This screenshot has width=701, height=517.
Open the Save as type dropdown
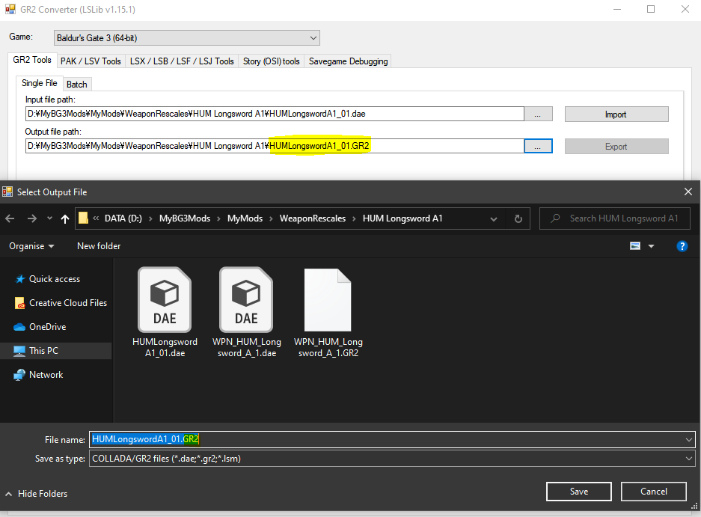[x=392, y=459]
